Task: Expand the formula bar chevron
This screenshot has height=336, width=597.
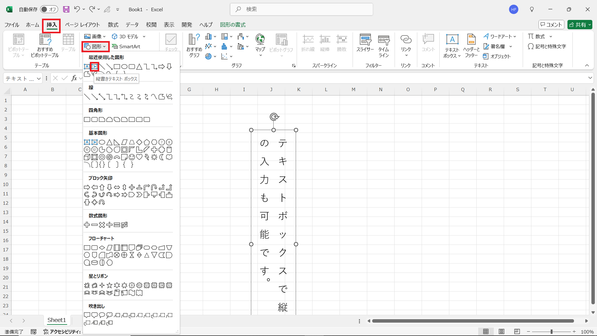Action: point(590,78)
